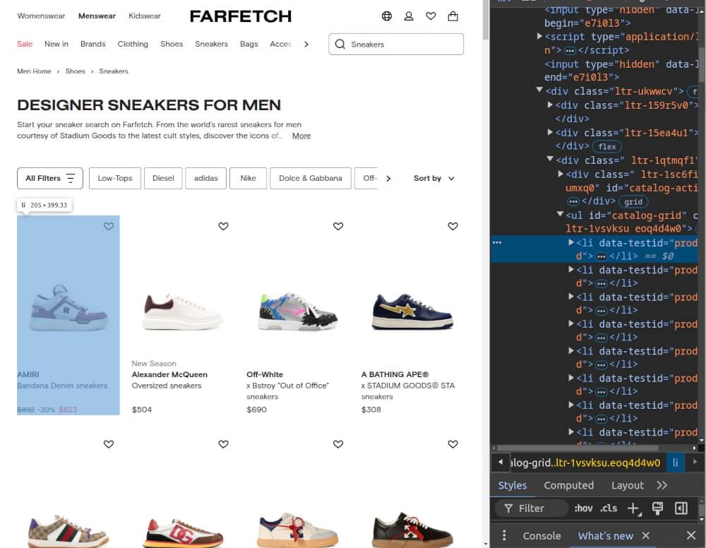
Task: Open the Console tab in DevTools
Action: point(542,535)
